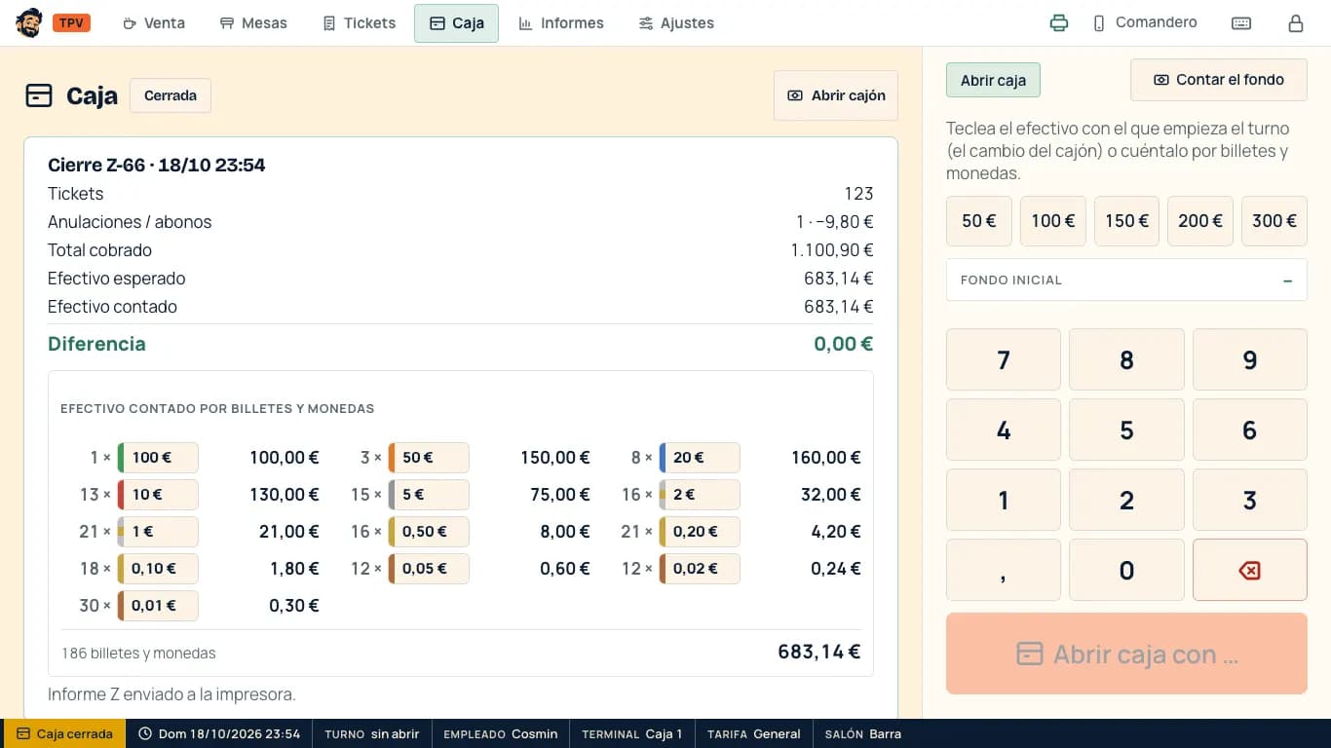The image size is (1331, 748).
Task: Choose the 50 € quick amount
Action: tap(979, 221)
